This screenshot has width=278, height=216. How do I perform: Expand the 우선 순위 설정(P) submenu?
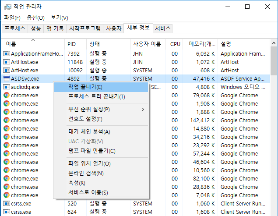pos(101,110)
